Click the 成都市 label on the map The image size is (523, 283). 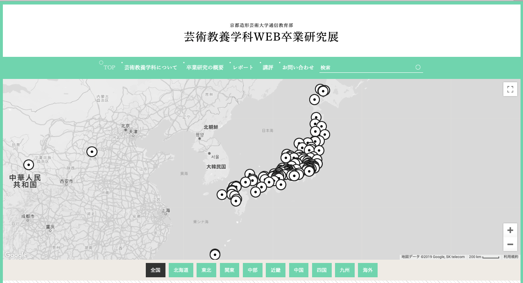coord(28,216)
